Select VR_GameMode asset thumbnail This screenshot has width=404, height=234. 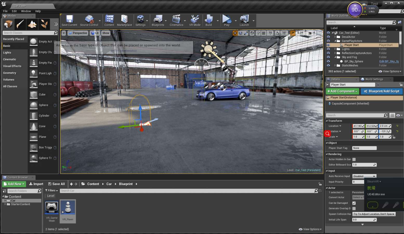[x=52, y=208]
